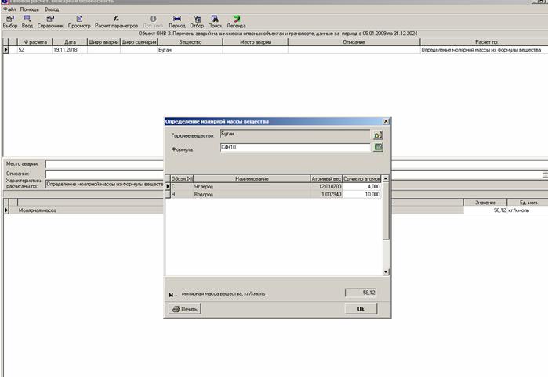Click the Отбор filter icon
The width and height of the screenshot is (548, 377).
[x=197, y=19]
